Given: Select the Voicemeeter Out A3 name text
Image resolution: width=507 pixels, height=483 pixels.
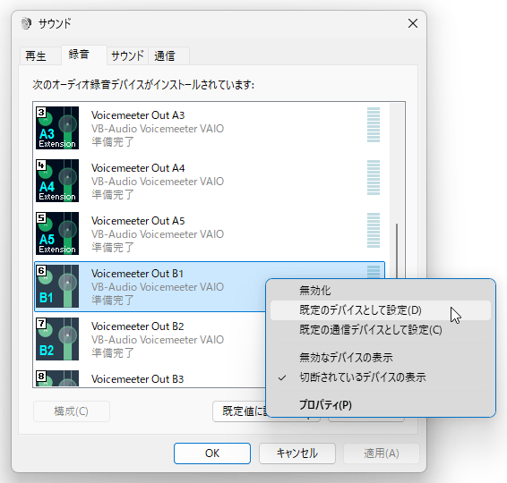Looking at the screenshot, I should (x=138, y=115).
